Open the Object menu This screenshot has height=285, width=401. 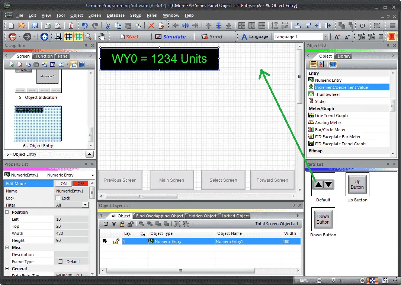click(x=77, y=15)
